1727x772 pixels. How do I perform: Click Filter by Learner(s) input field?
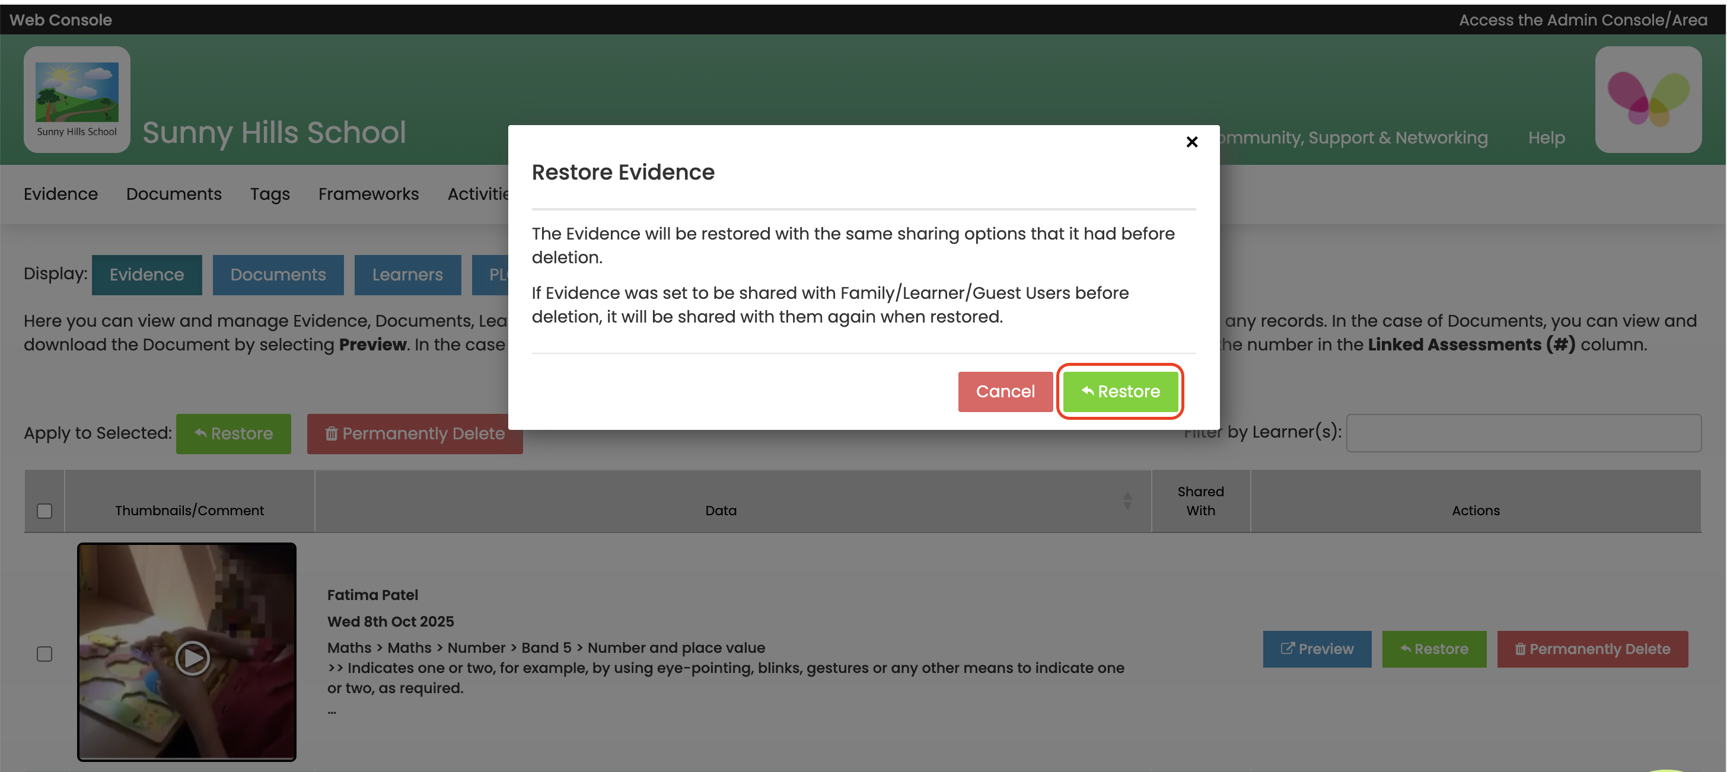1522,433
